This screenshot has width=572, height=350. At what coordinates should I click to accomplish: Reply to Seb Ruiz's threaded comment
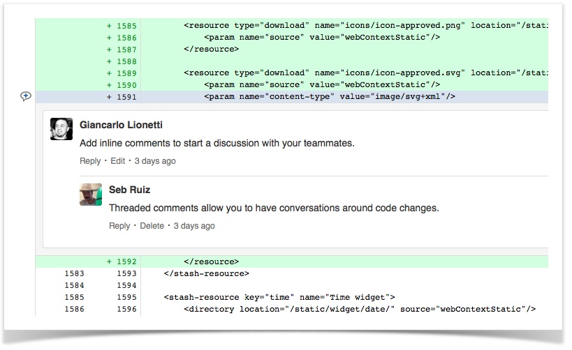coord(119,226)
